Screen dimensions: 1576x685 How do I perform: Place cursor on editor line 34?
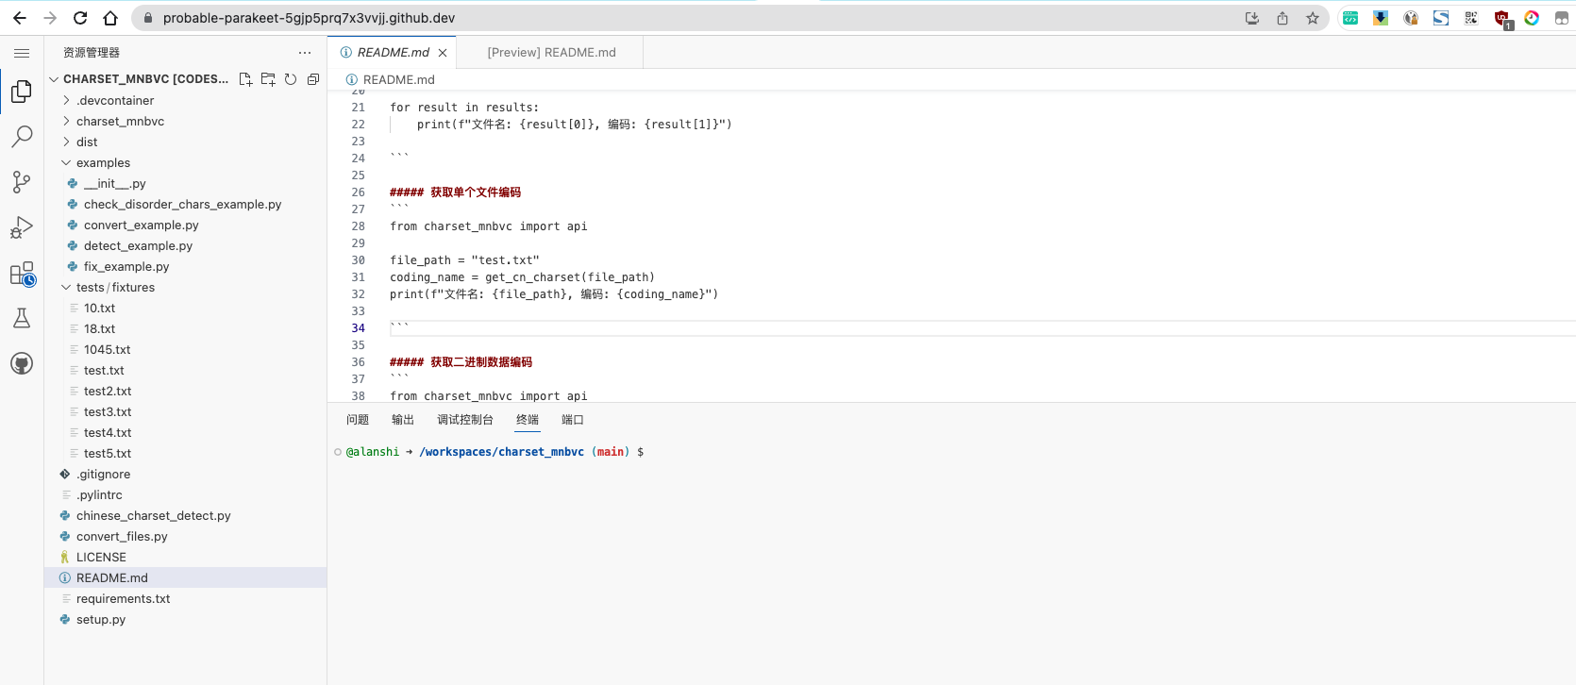click(981, 327)
